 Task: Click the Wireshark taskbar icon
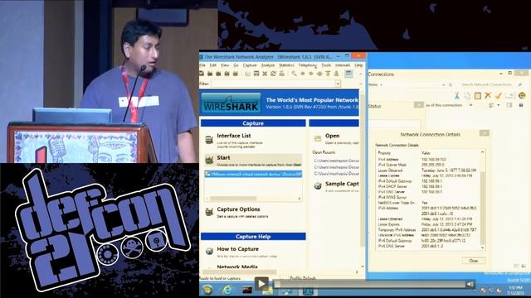click(308, 291)
